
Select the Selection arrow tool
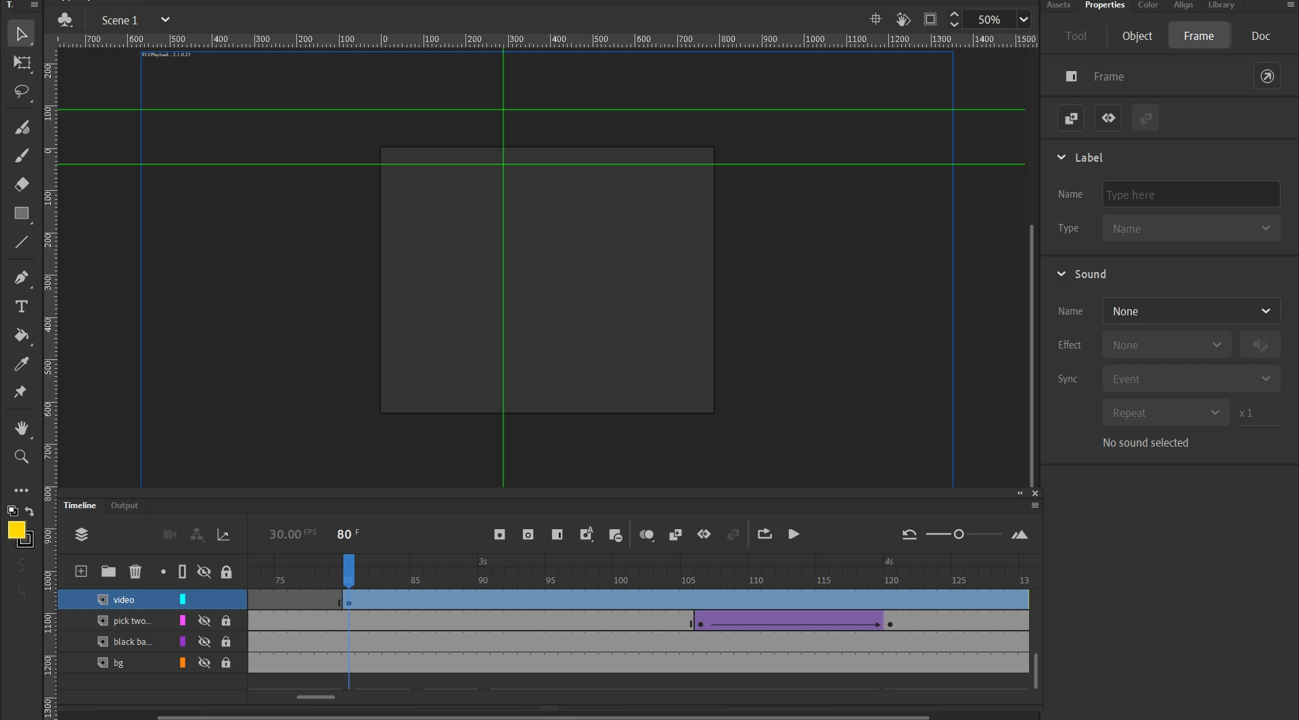point(21,34)
